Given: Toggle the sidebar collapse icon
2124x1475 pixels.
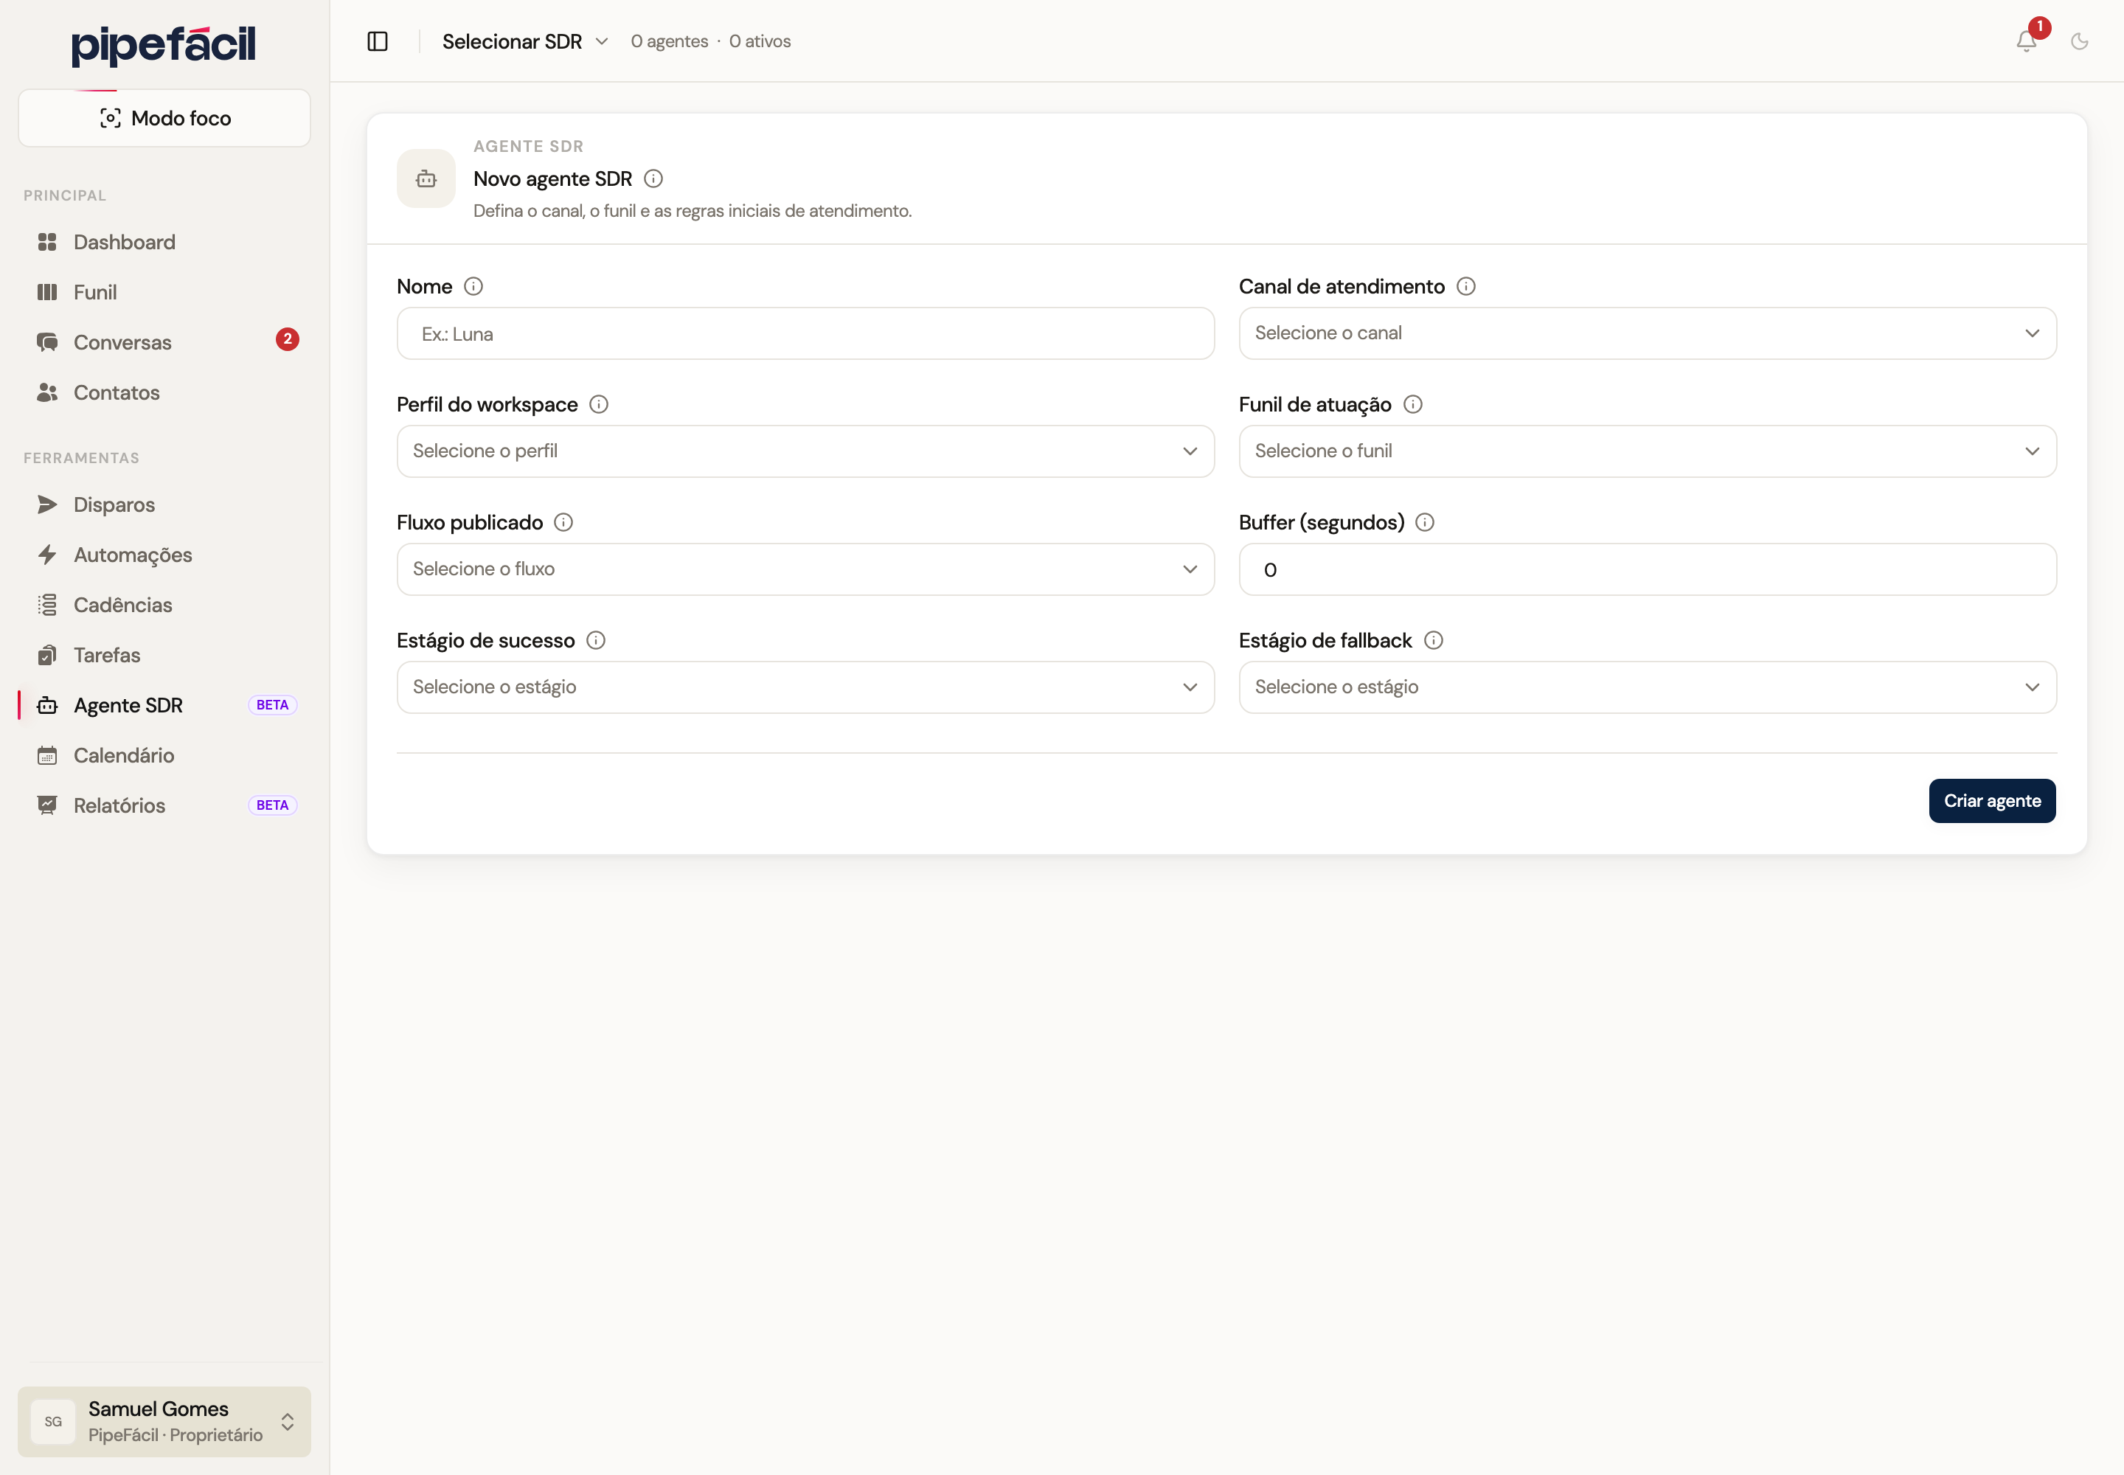Looking at the screenshot, I should 377,41.
